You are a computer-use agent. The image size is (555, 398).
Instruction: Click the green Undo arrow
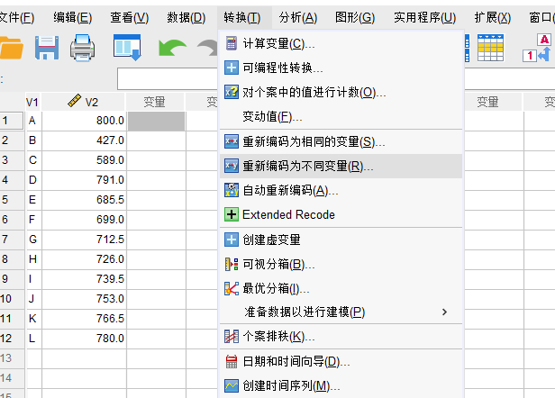[172, 48]
